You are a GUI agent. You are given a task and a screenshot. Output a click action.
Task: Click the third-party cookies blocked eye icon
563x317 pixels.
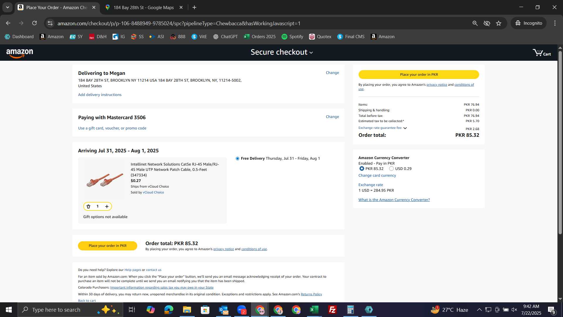487,23
